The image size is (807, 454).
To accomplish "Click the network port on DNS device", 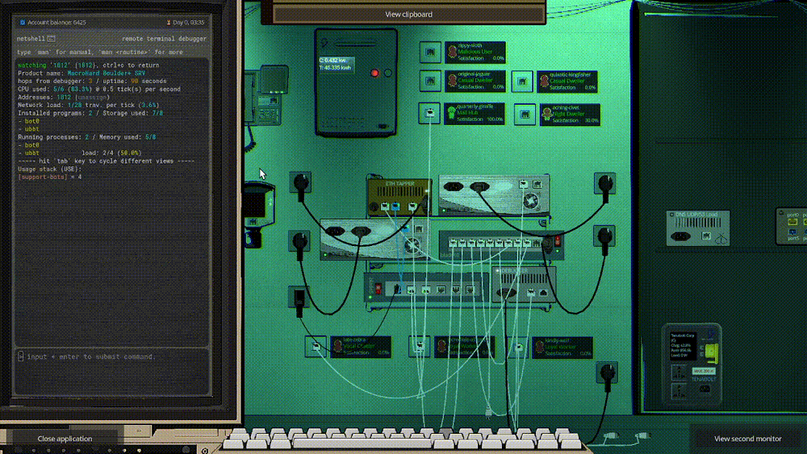I will pyautogui.click(x=706, y=236).
